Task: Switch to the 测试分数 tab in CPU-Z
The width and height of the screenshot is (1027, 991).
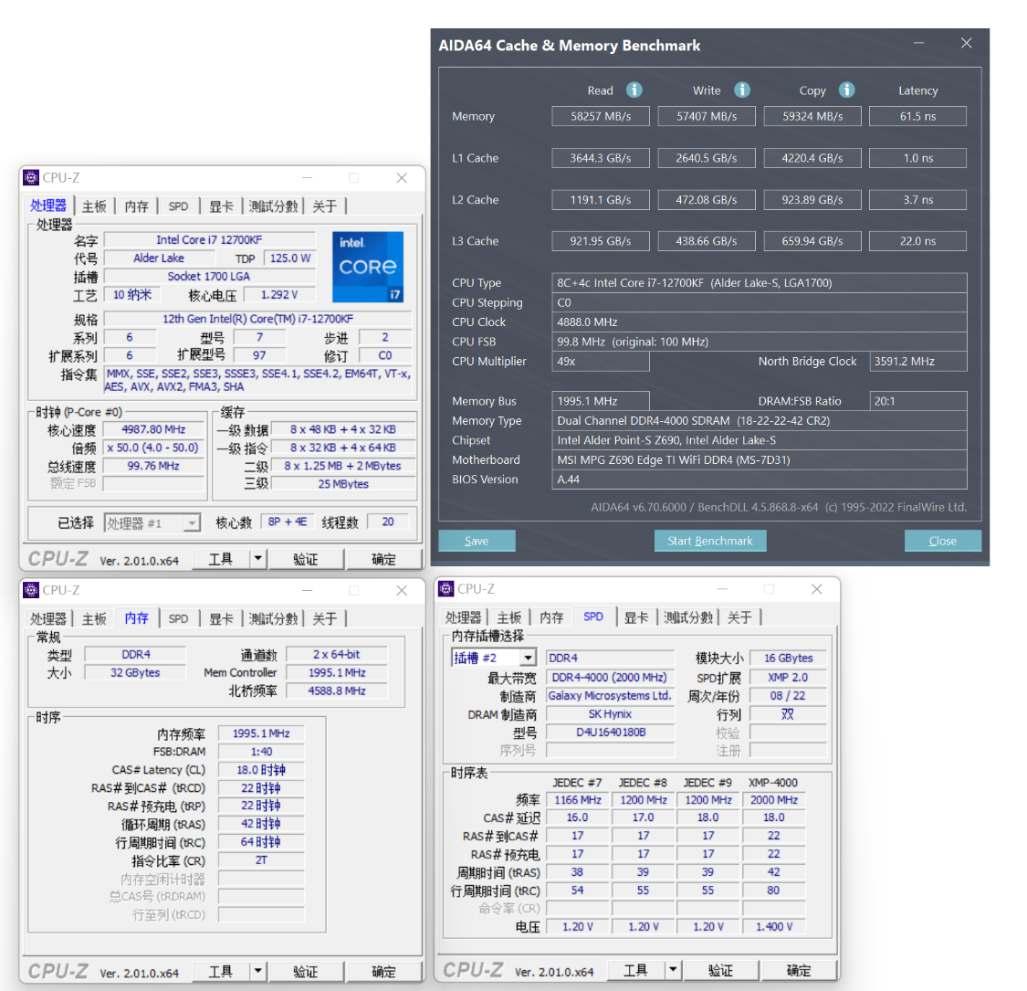Action: pos(273,206)
